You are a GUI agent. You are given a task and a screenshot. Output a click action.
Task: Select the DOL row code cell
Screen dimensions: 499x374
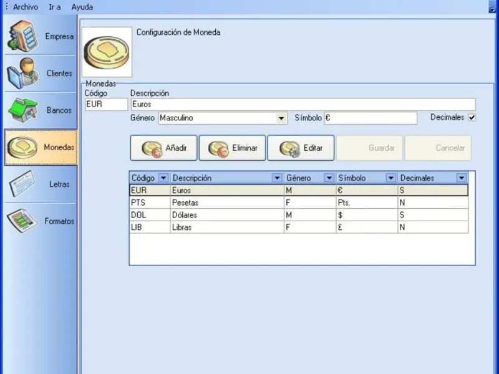tap(150, 215)
